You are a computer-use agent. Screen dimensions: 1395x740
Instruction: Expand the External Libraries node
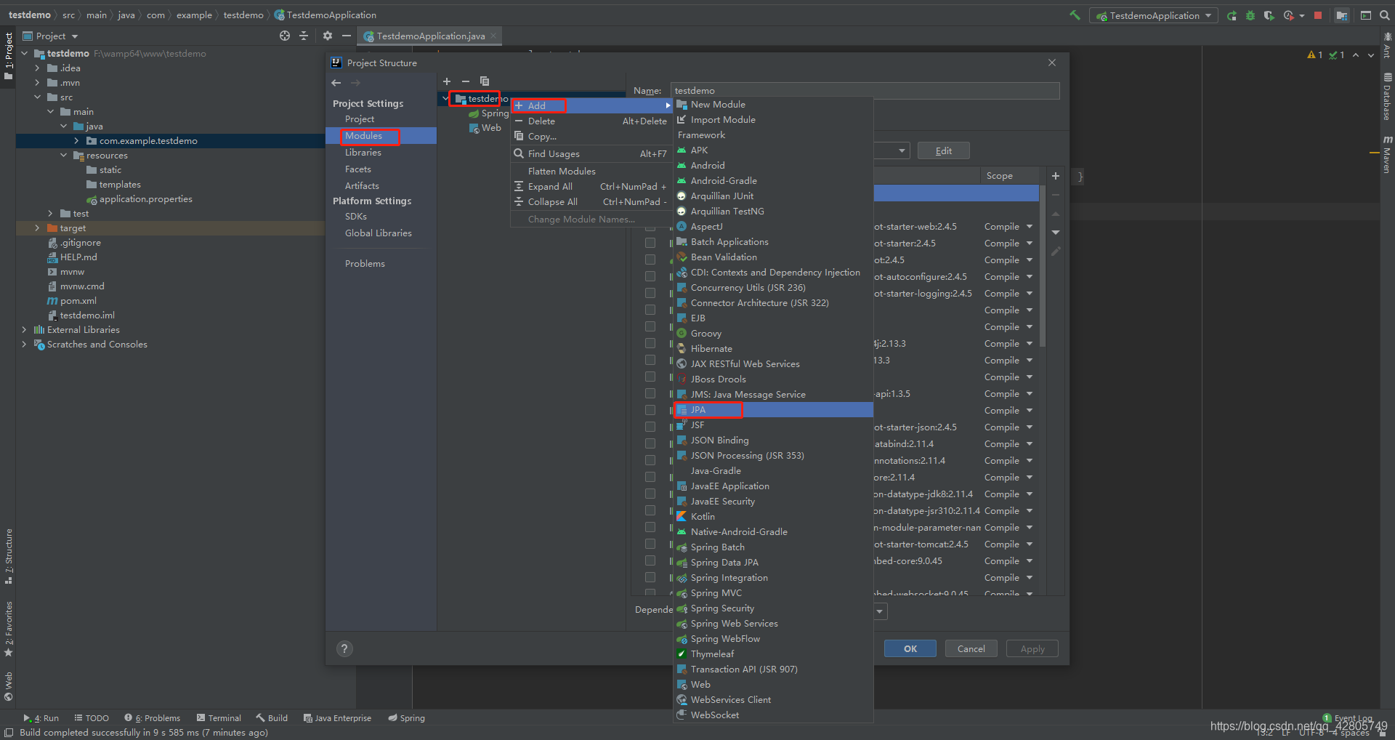pos(24,330)
